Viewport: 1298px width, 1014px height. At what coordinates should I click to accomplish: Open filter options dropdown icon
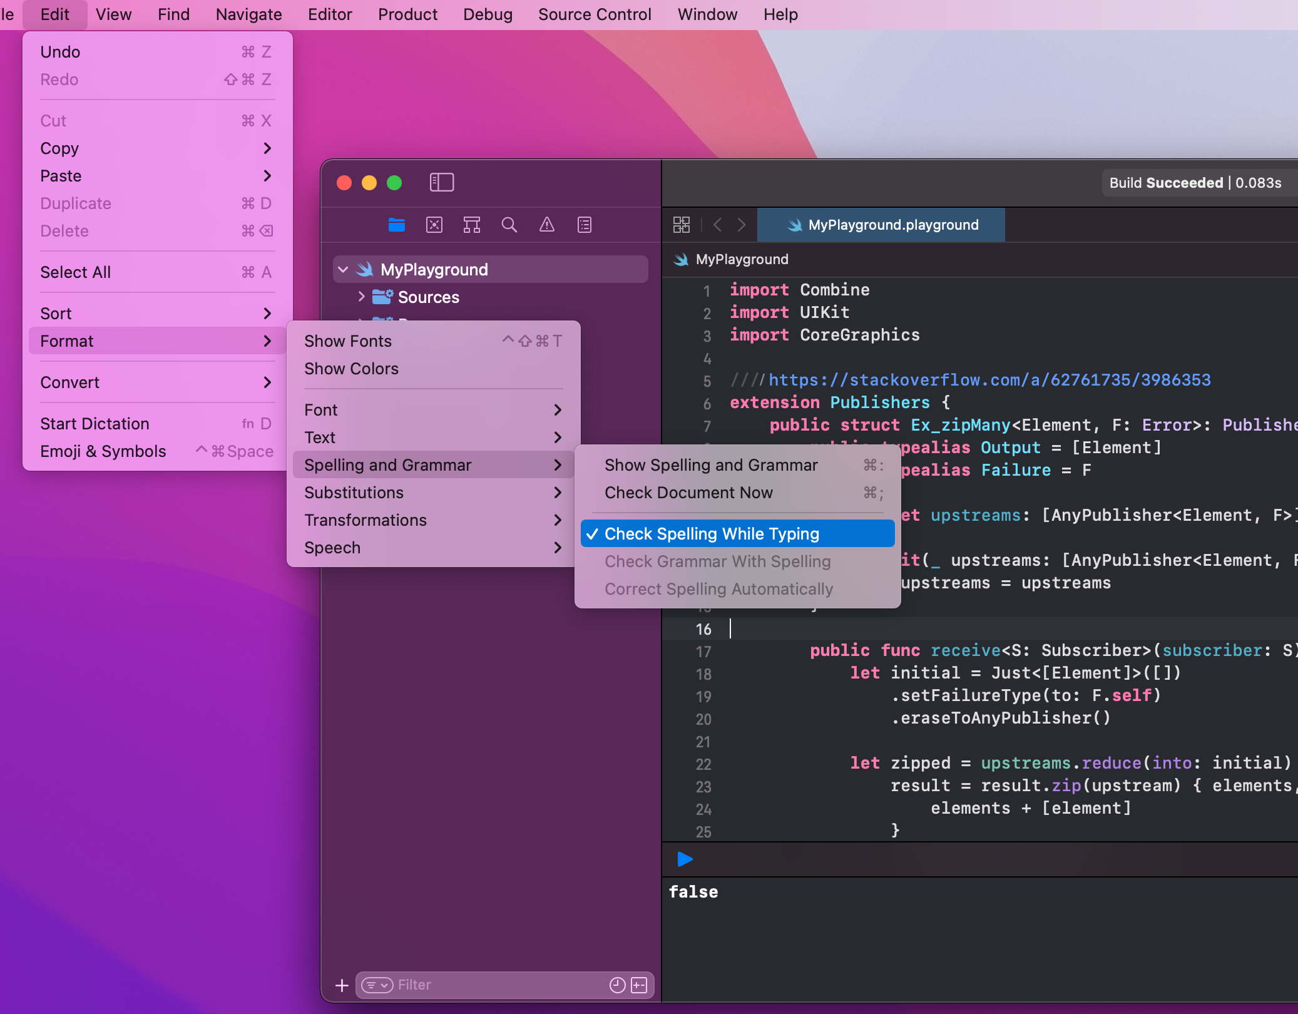point(377,985)
